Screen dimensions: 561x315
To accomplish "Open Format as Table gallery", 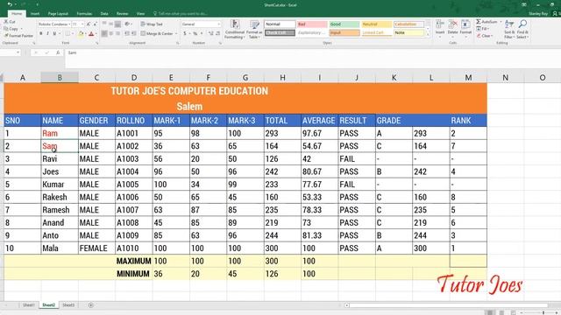I will click(x=254, y=29).
